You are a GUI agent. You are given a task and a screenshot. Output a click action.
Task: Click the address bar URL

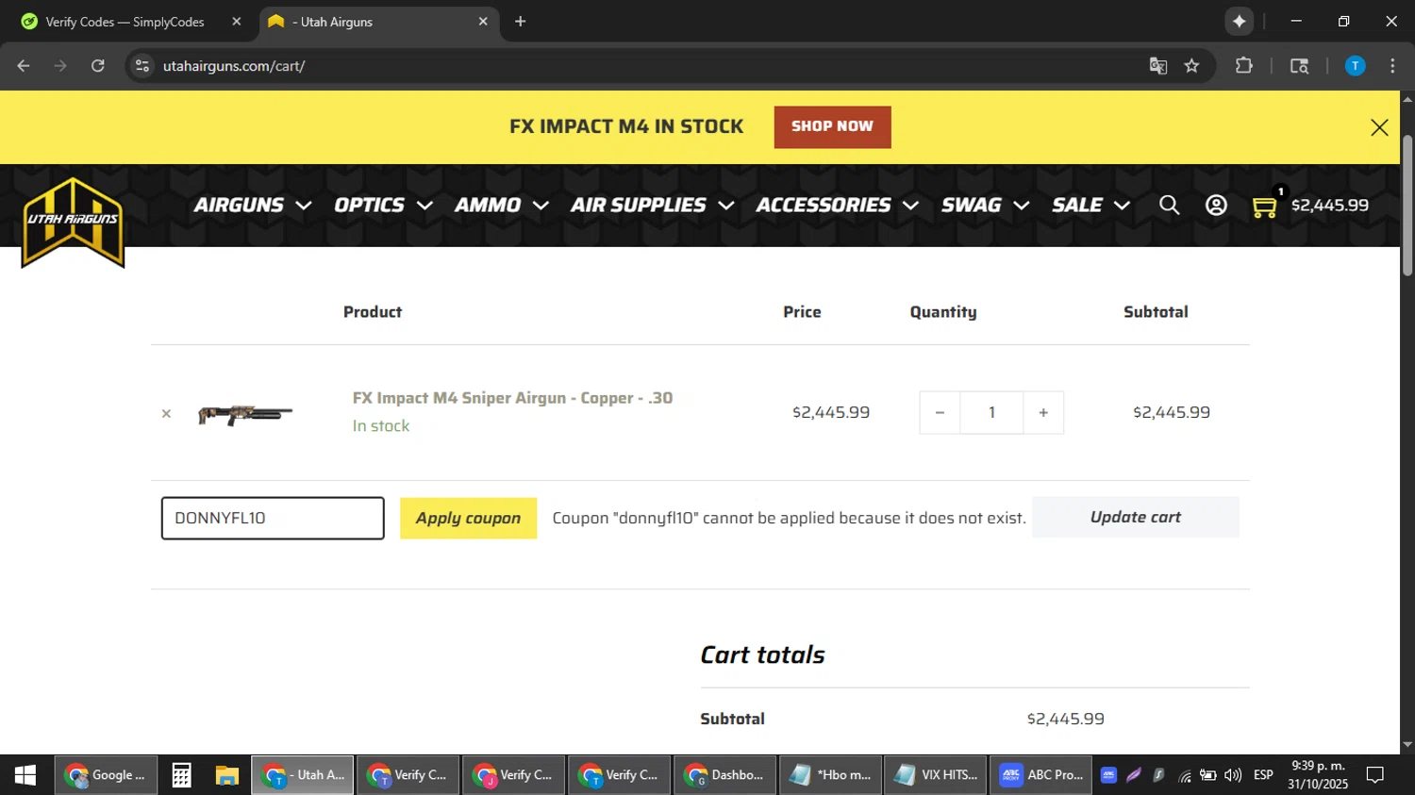point(234,66)
